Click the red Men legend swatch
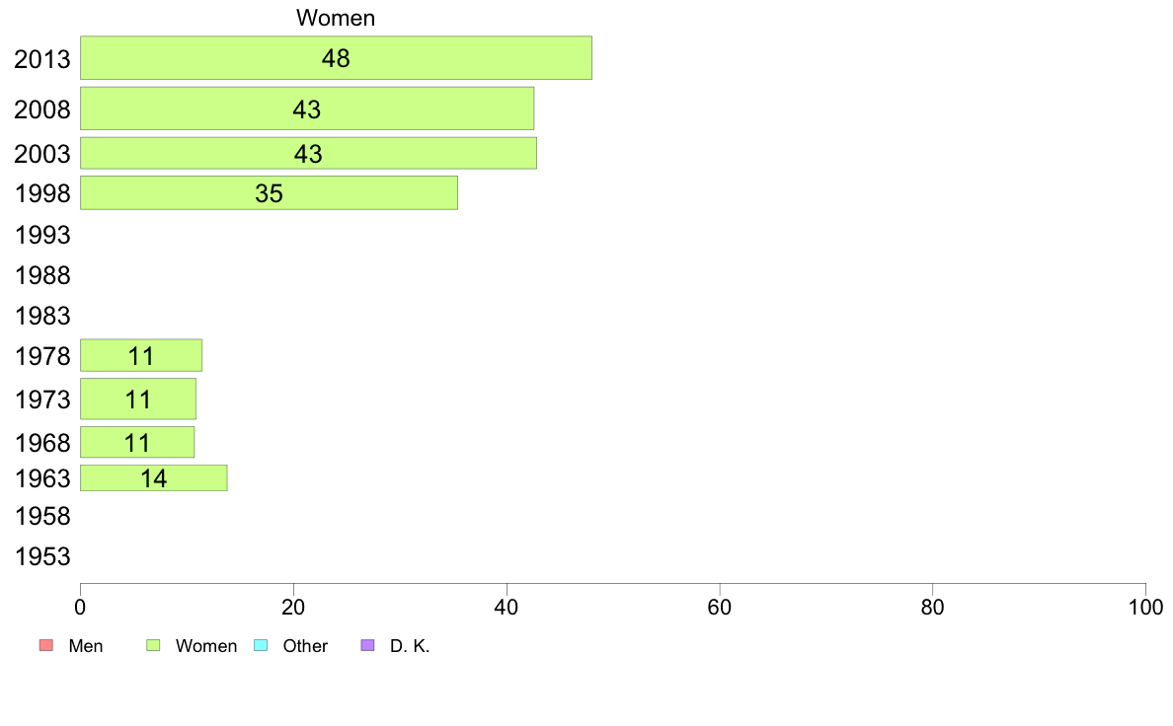The width and height of the screenshot is (1173, 726). [x=45, y=645]
